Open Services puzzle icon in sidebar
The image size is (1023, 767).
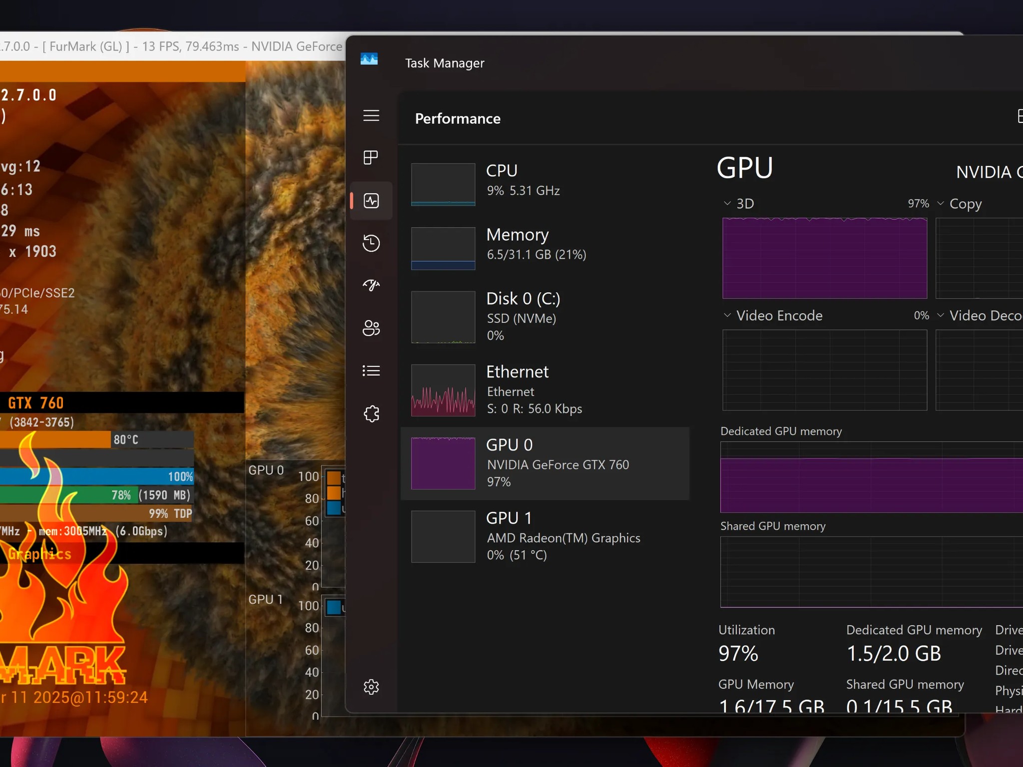[x=371, y=413]
